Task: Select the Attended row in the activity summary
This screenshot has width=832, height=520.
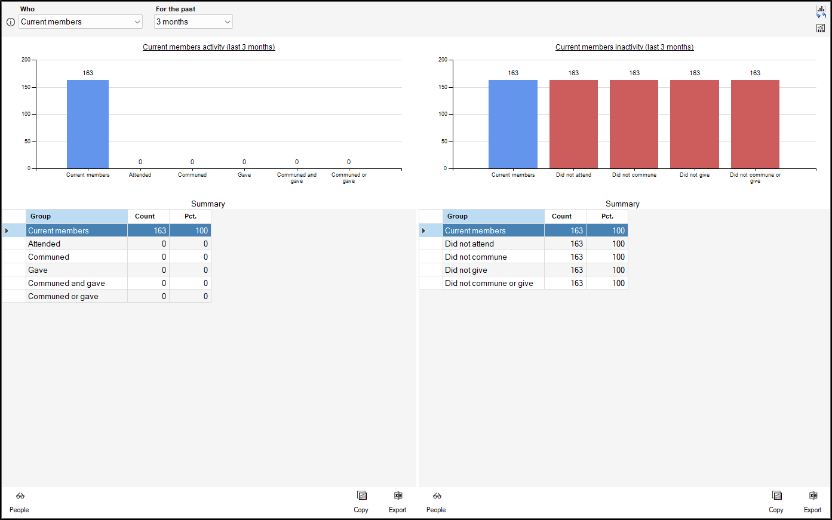Action: point(76,244)
